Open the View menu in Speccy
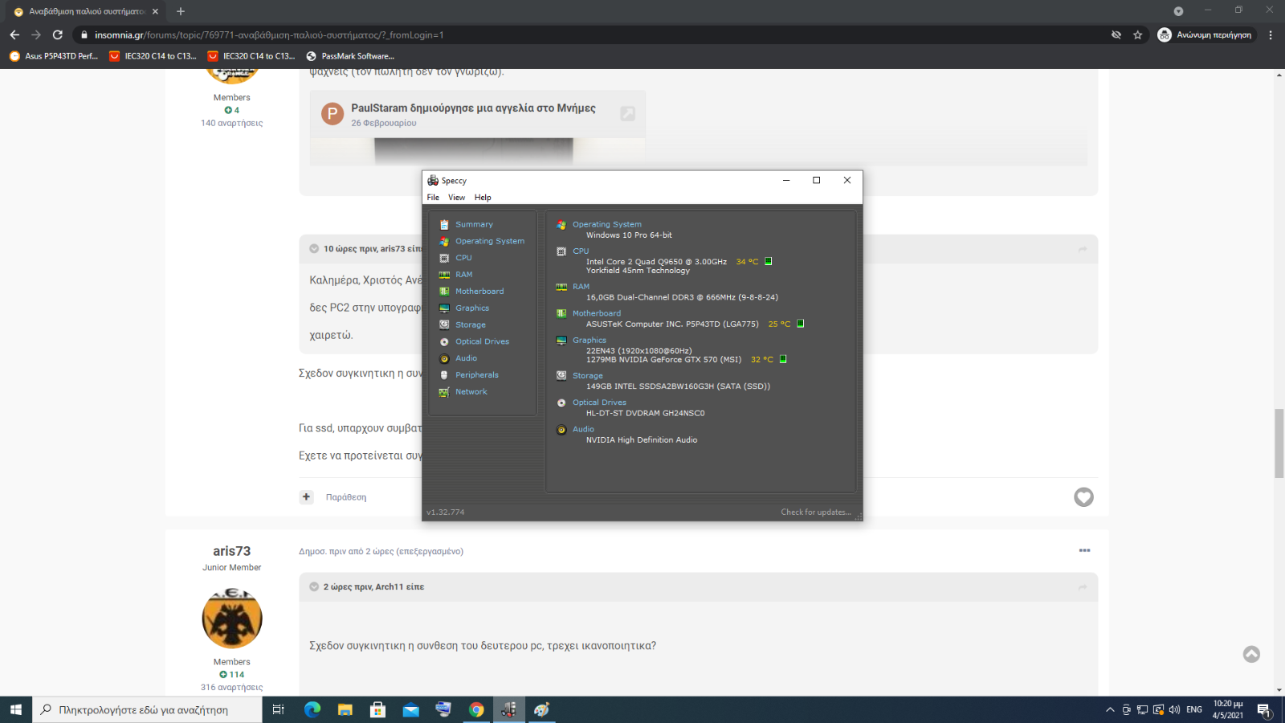Image resolution: width=1285 pixels, height=723 pixels. pyautogui.click(x=456, y=198)
